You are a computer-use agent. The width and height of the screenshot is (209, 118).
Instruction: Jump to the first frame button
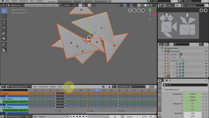(x=71, y=116)
